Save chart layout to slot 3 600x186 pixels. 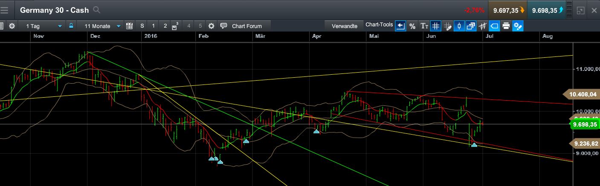coord(175,26)
